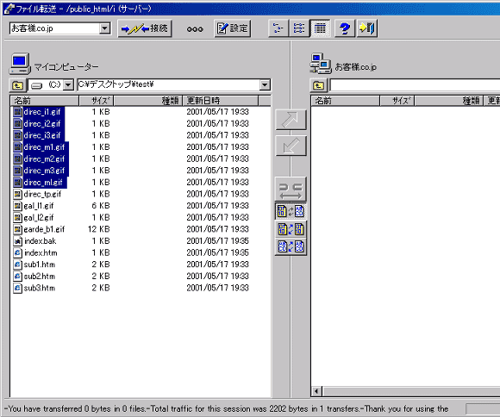Click the blue question mark help icon
Image resolution: width=500 pixels, height=417 pixels.
pyautogui.click(x=344, y=28)
